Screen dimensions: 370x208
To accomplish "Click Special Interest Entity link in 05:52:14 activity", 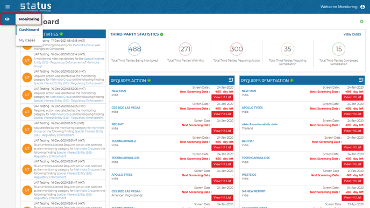I will 69,61.
